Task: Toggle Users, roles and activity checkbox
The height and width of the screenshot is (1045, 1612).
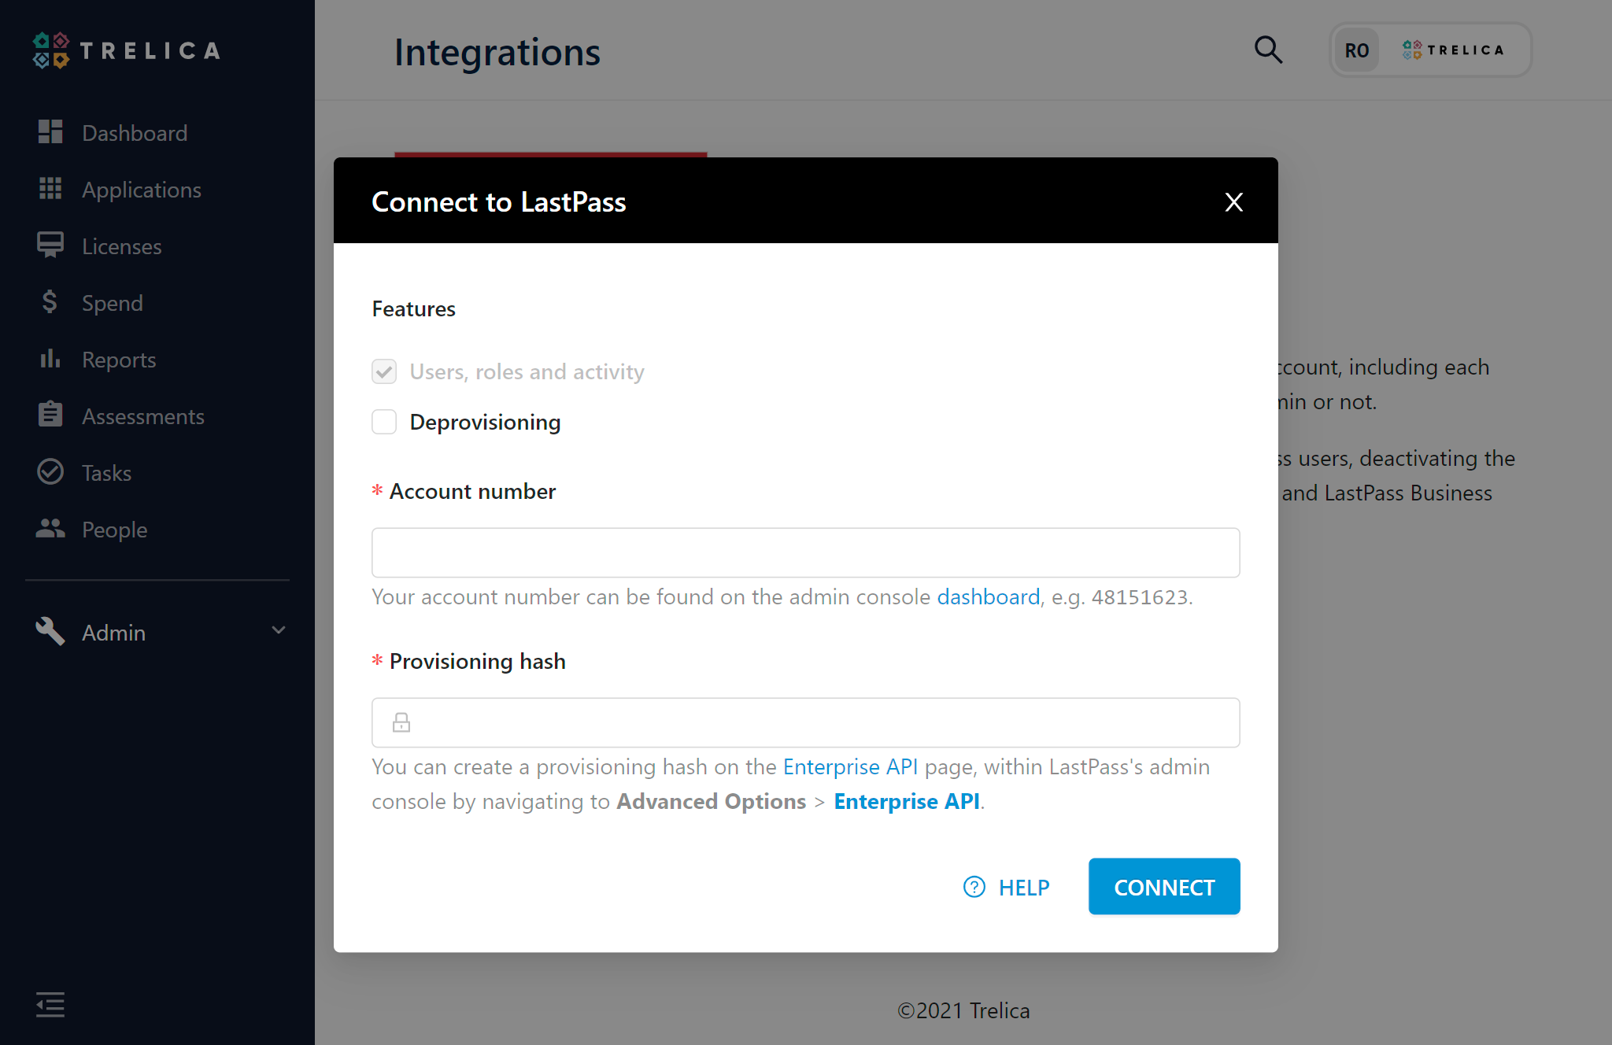Action: pos(384,371)
